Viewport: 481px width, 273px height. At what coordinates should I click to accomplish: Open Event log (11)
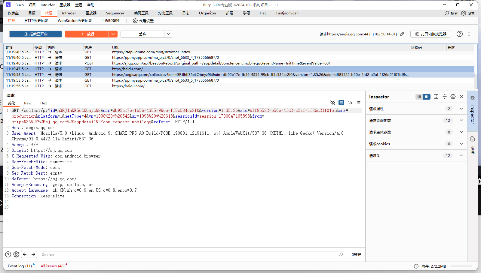(x=20, y=266)
